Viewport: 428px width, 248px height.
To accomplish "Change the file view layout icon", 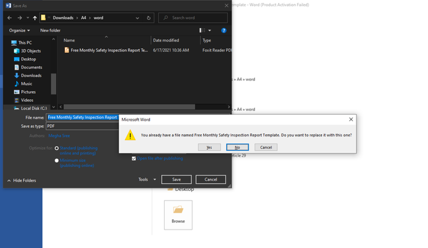I will [202, 30].
